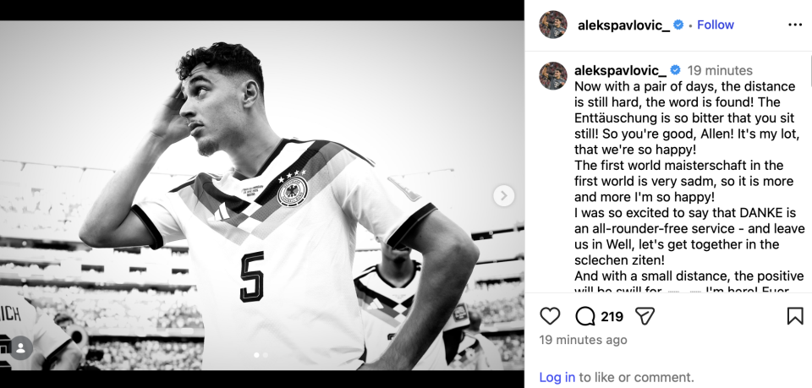The width and height of the screenshot is (812, 388).
Task: Open alekspavlovic_ username in the caption
Action: (x=620, y=70)
